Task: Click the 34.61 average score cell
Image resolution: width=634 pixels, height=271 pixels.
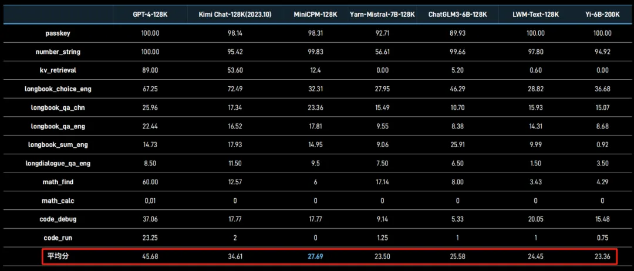Action: tap(235, 256)
